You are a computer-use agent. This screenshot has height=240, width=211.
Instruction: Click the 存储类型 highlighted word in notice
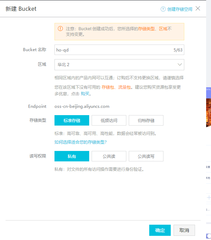[x=146, y=29]
